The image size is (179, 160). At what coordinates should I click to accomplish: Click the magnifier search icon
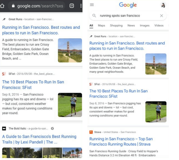[x=94, y=15]
